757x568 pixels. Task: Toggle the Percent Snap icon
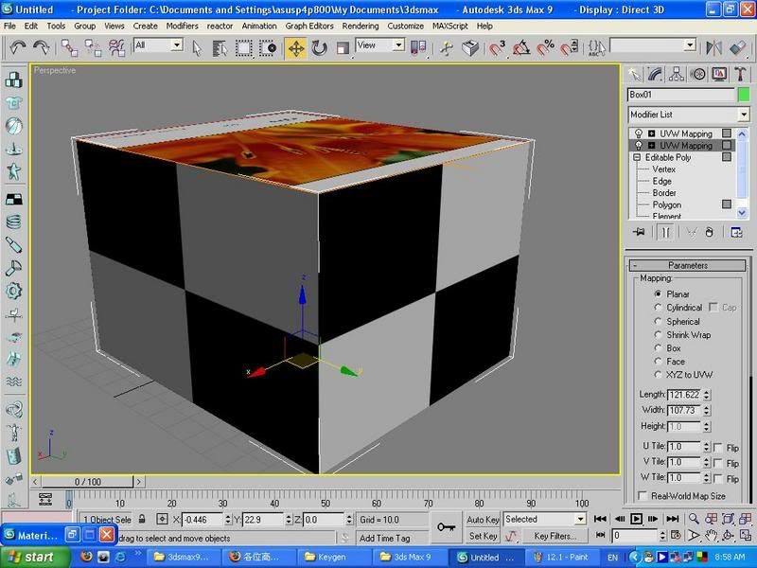546,47
